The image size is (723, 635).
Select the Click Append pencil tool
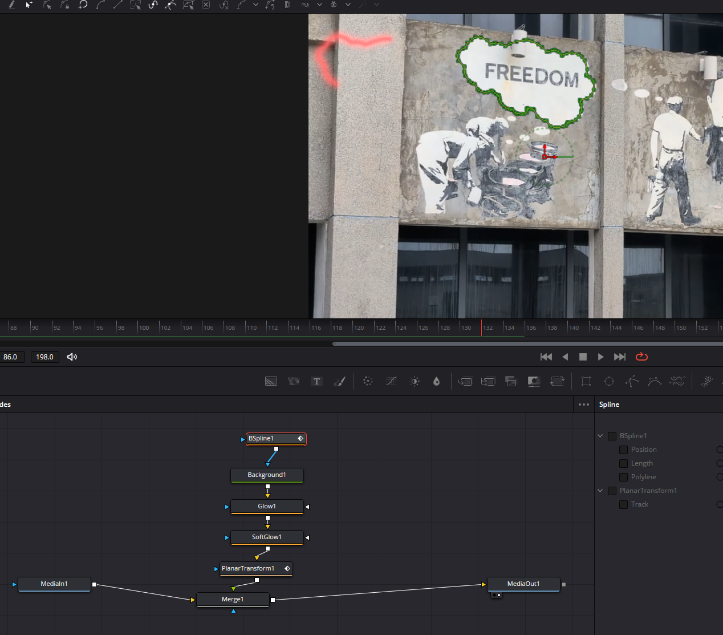[x=11, y=5]
